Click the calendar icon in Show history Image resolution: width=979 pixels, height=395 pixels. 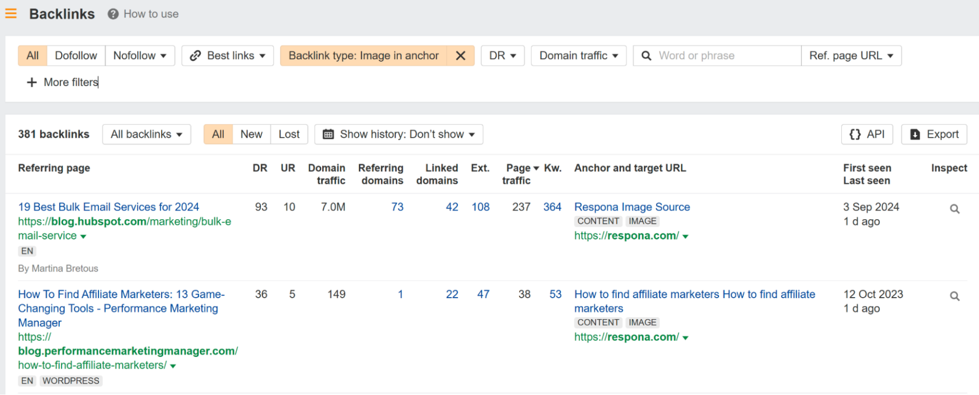click(328, 134)
